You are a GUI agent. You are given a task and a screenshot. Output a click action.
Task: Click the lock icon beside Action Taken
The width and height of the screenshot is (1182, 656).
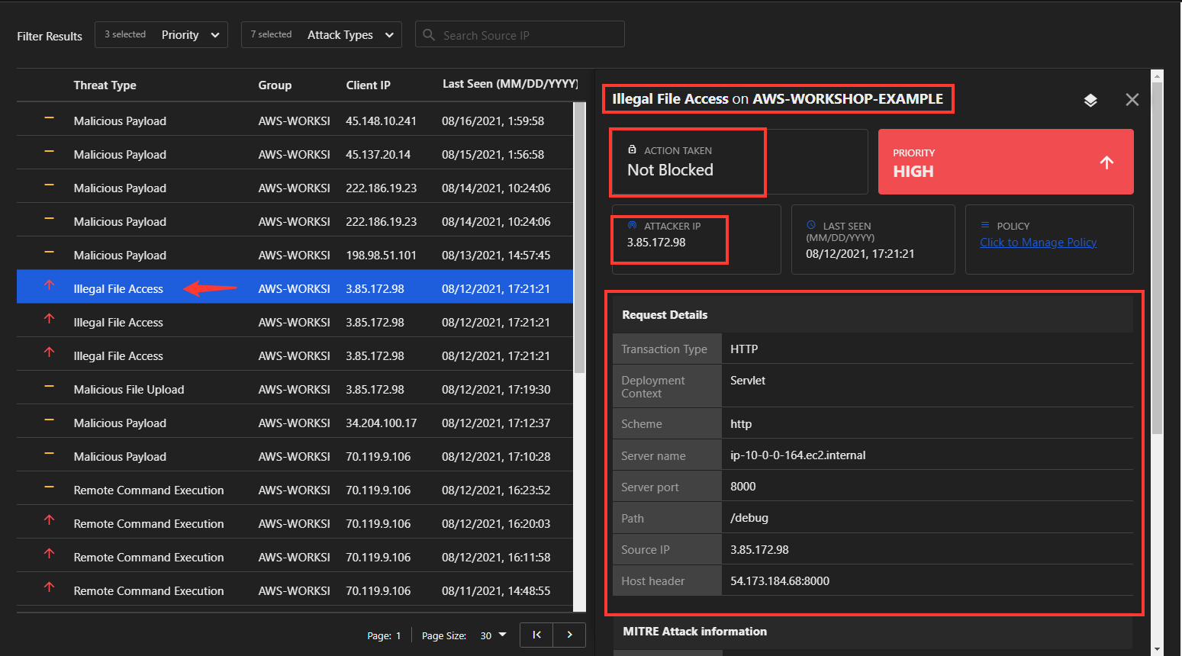pyautogui.click(x=632, y=150)
